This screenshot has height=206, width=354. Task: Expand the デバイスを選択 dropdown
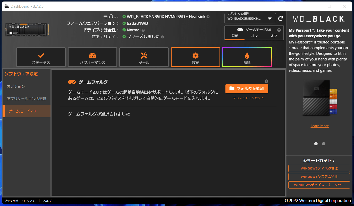pyautogui.click(x=250, y=19)
